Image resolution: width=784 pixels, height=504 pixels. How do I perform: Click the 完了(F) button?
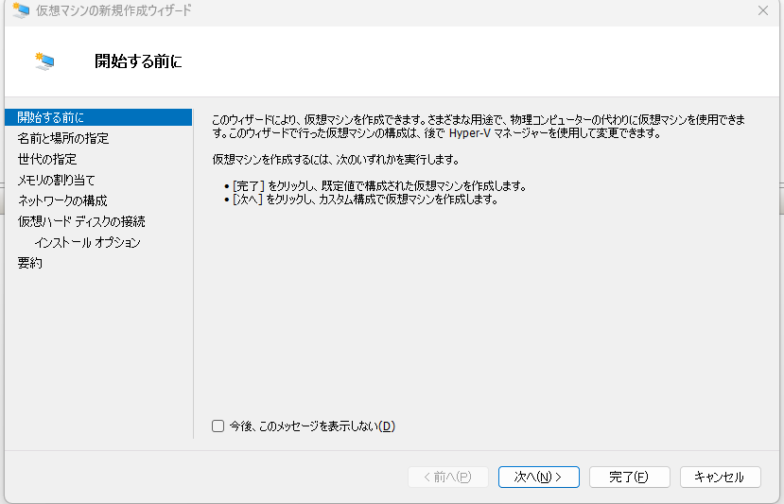click(629, 478)
